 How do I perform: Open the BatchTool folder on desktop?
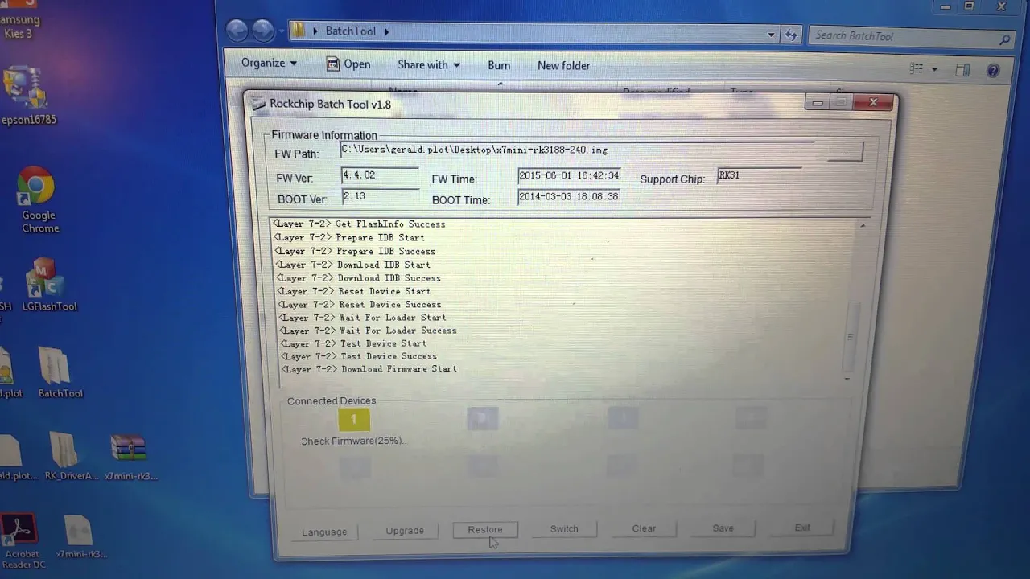(60, 372)
